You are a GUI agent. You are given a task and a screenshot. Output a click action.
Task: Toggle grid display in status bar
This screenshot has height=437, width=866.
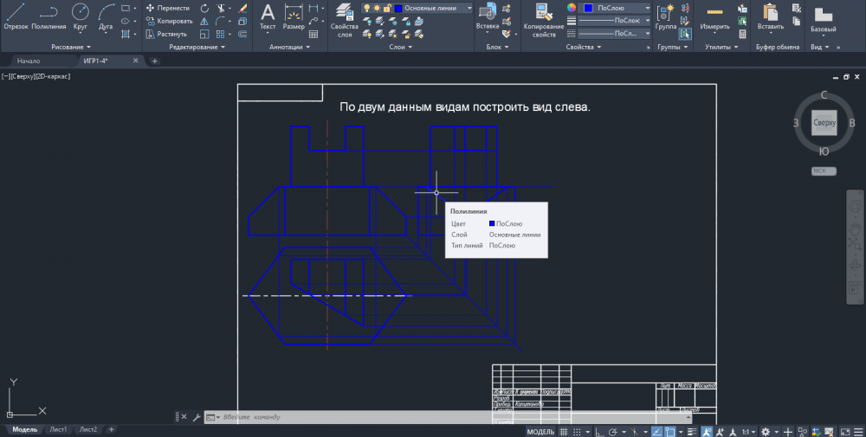[564, 432]
